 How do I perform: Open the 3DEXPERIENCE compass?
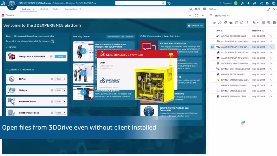[12, 5]
